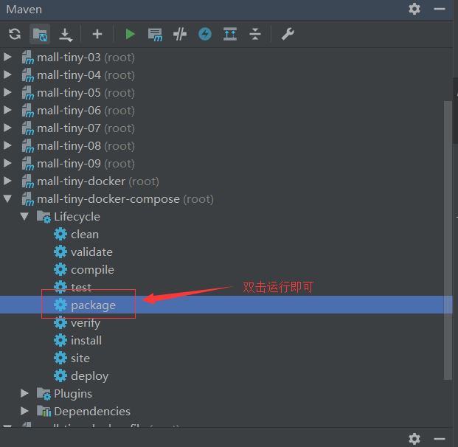Viewport: 458px width, 447px height.
Task: Select the deploy lifecycle goal
Action: coord(90,376)
